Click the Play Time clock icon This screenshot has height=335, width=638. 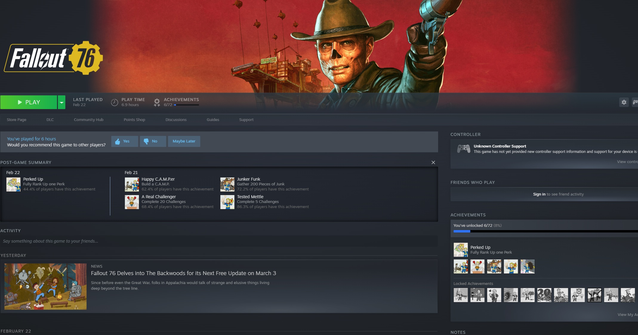tap(114, 102)
